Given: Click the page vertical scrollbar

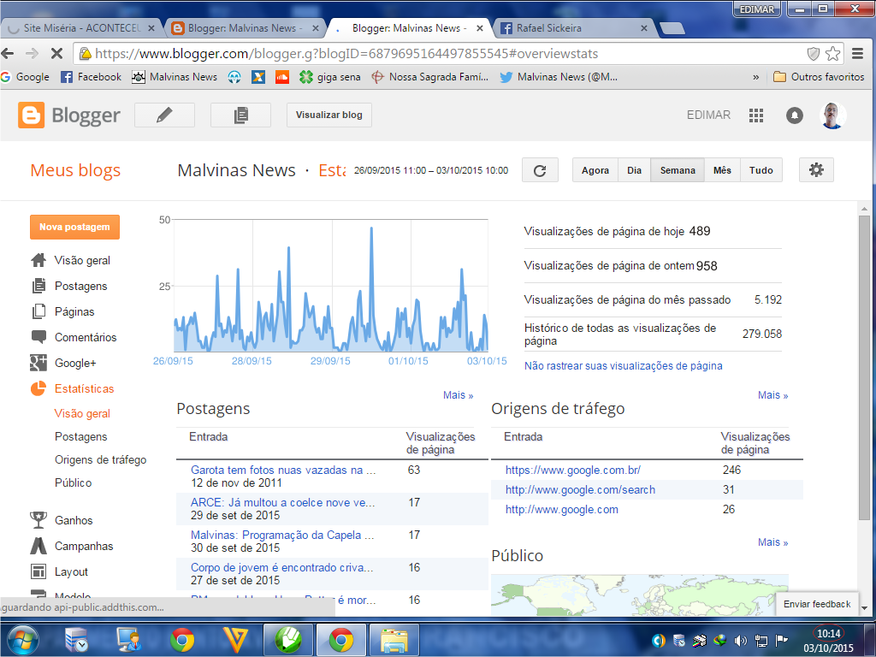Looking at the screenshot, I should [864, 368].
